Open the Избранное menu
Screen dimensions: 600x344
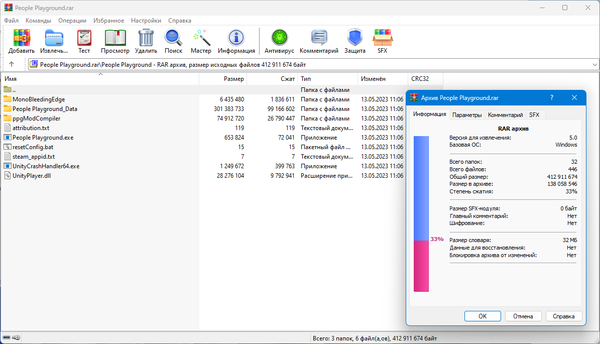click(x=108, y=21)
